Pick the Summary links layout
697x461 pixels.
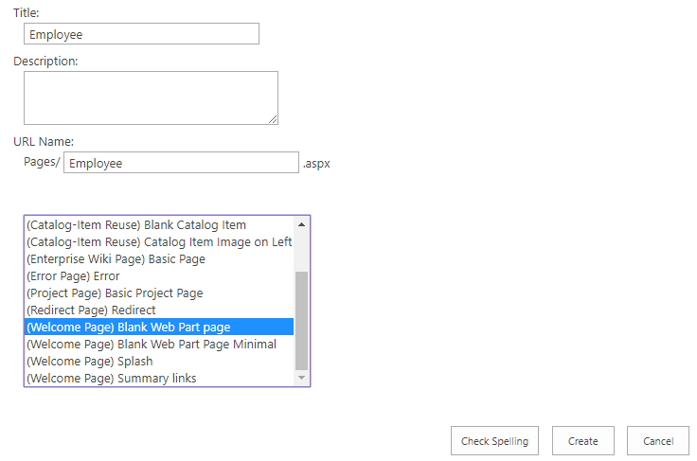[x=112, y=379]
